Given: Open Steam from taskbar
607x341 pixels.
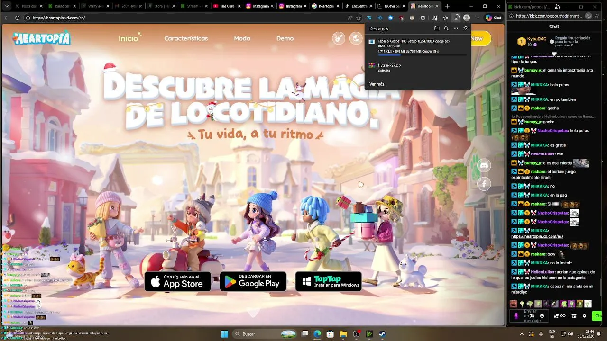Looking at the screenshot, I should click(x=382, y=334).
